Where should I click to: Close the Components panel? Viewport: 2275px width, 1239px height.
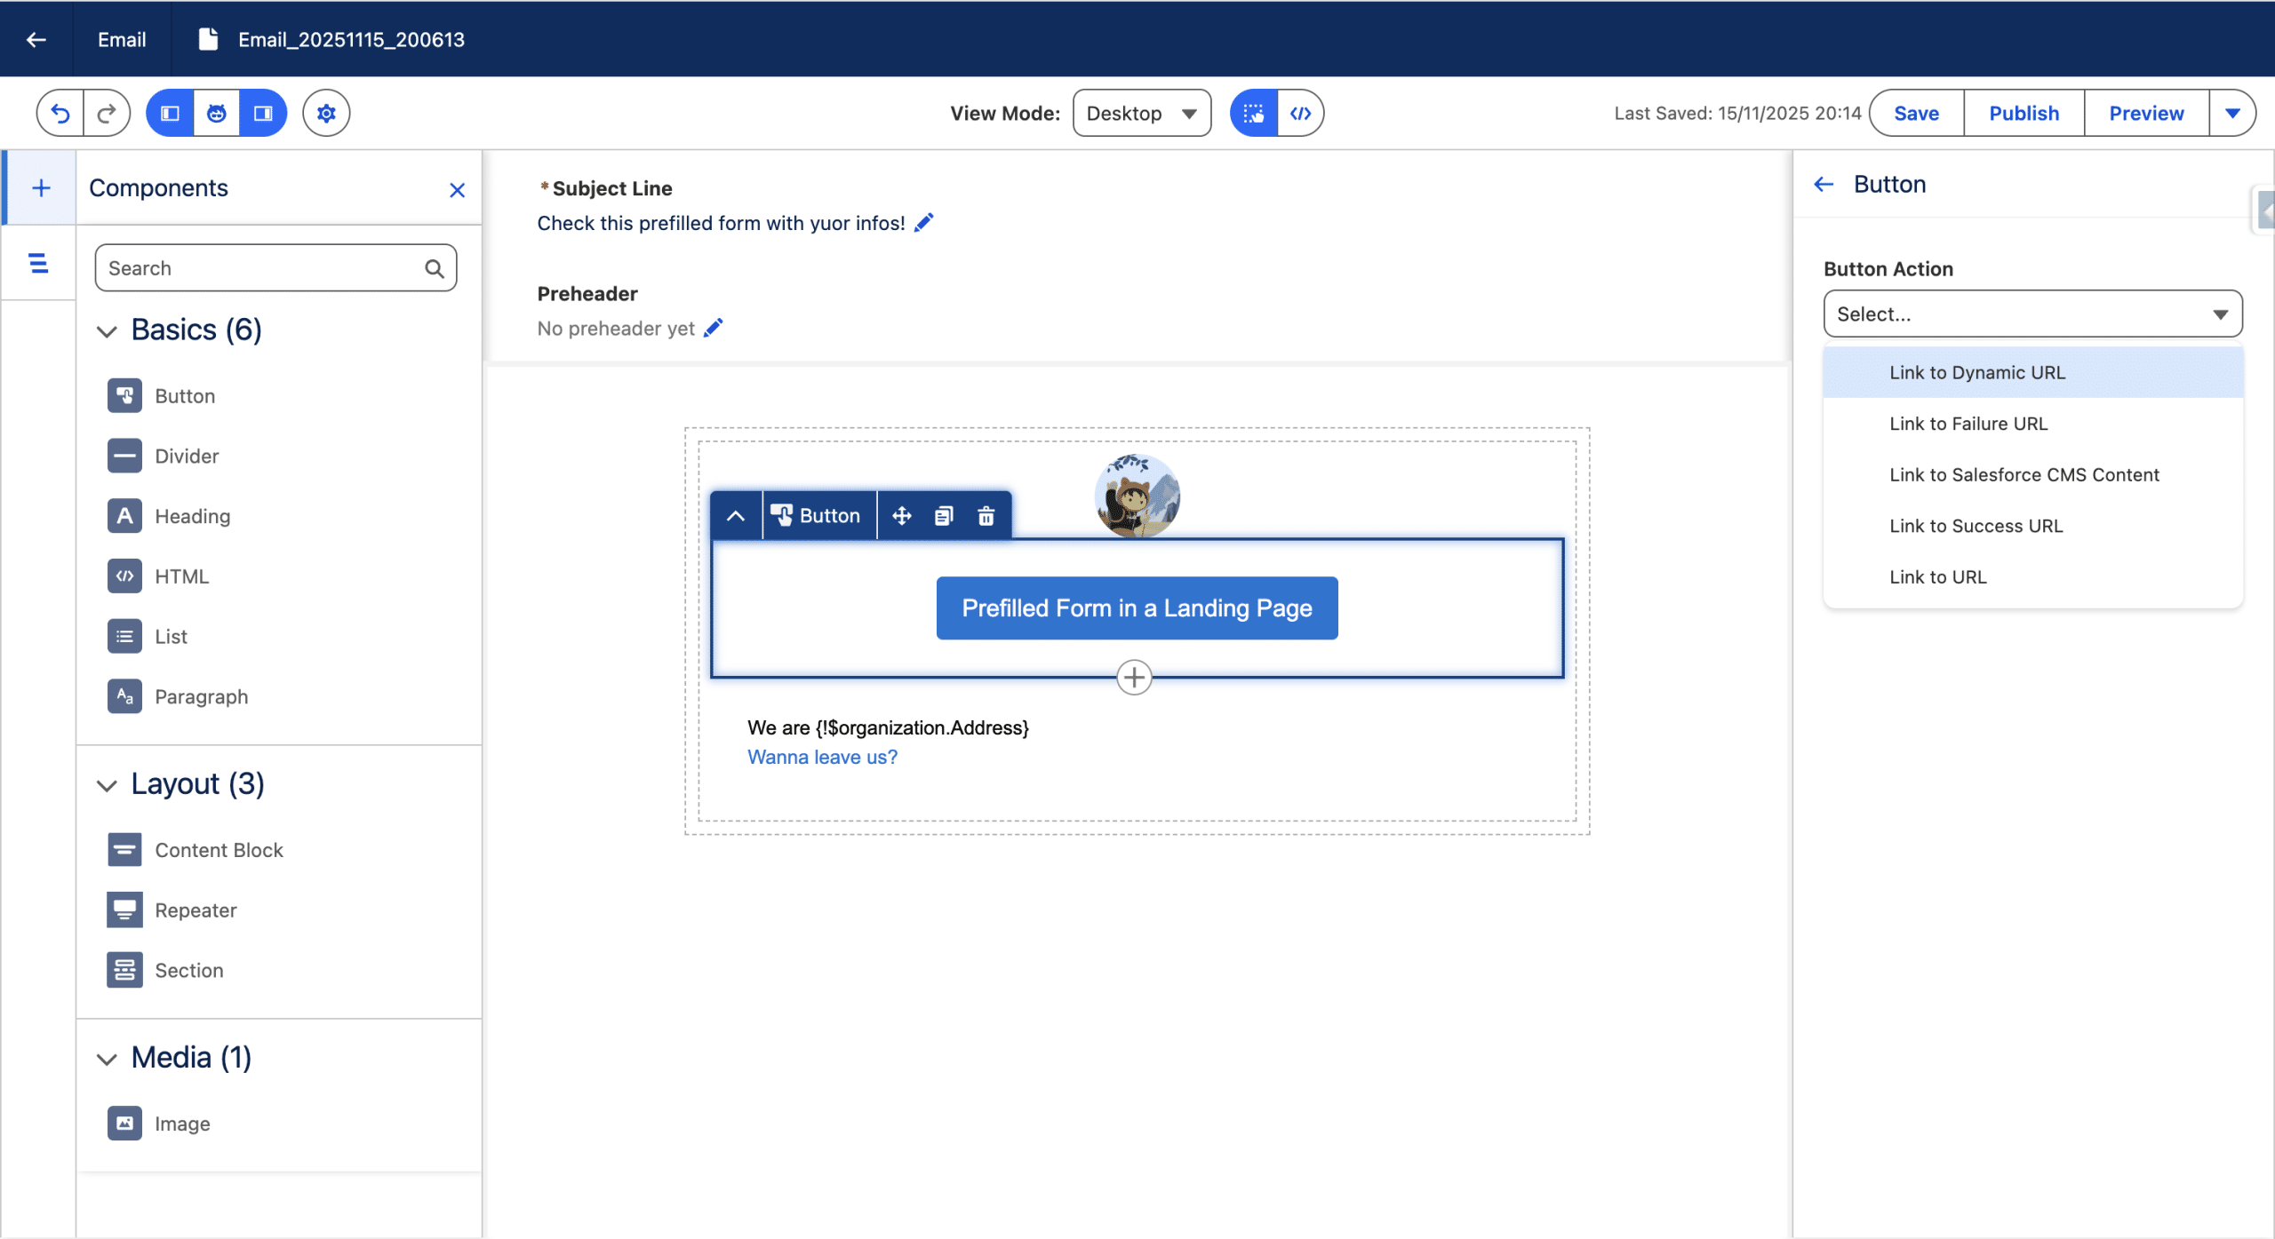[x=457, y=190]
